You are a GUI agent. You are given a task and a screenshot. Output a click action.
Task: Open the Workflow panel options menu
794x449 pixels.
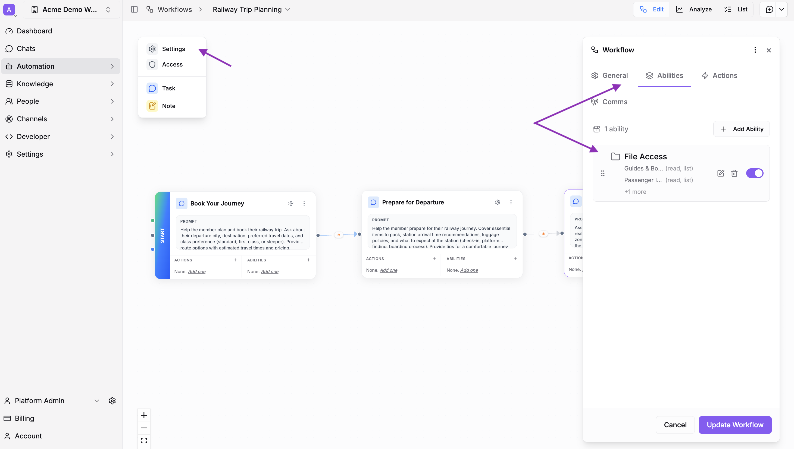[755, 50]
